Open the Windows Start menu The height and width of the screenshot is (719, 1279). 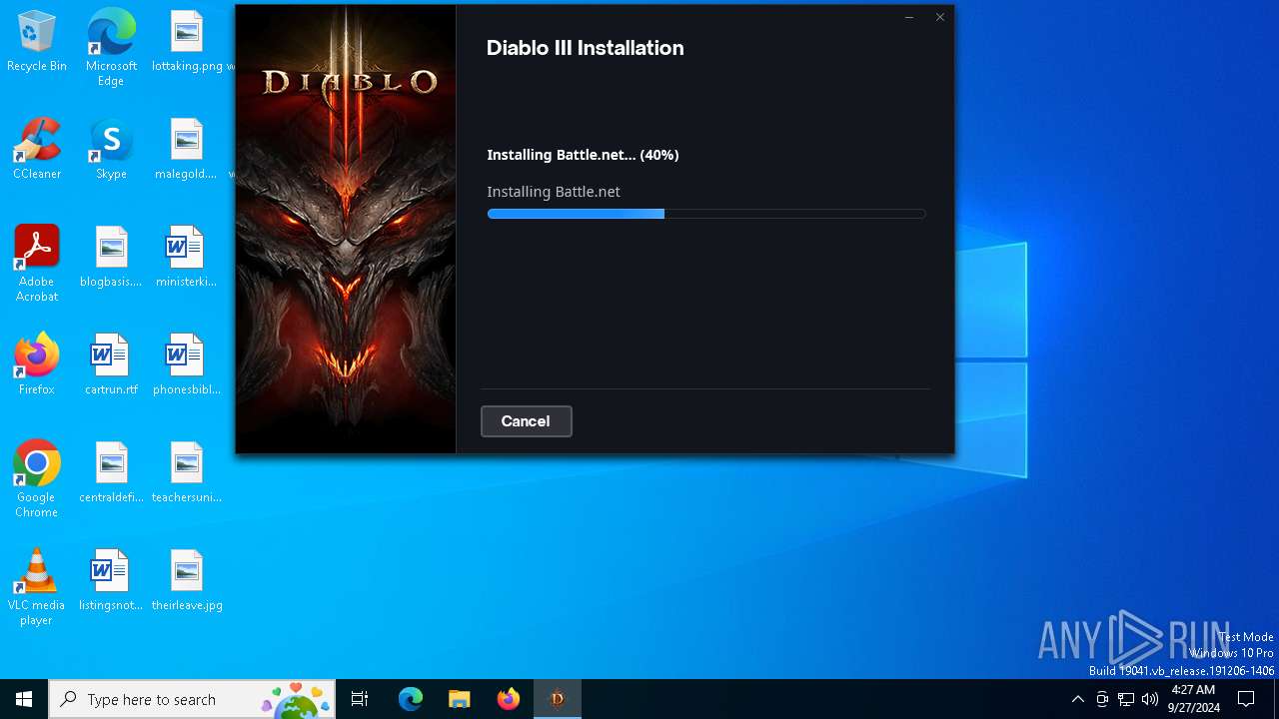(x=24, y=699)
